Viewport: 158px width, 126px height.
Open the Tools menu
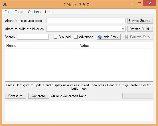point(19,12)
